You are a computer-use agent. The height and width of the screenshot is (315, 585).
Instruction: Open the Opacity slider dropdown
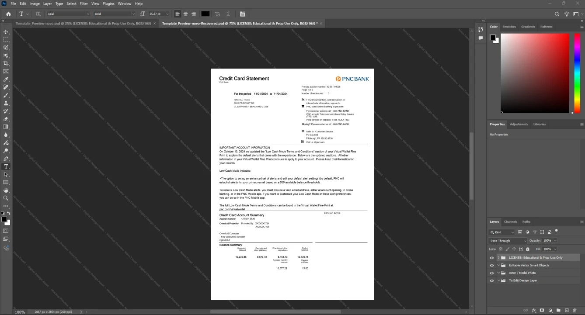click(x=555, y=241)
